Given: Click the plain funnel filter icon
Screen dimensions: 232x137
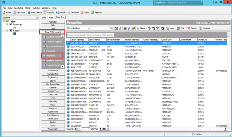Looking at the screenshot, I should (x=157, y=28).
